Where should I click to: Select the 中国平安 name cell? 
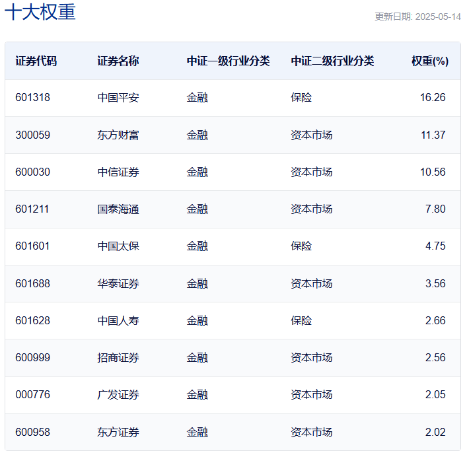118,98
